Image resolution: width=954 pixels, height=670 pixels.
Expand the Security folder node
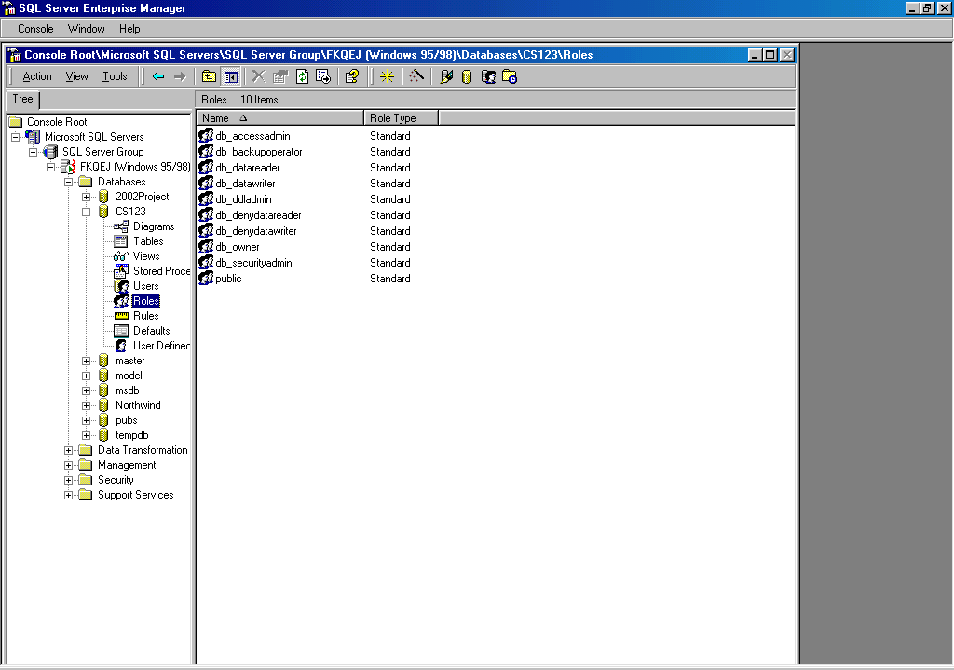pyautogui.click(x=69, y=480)
